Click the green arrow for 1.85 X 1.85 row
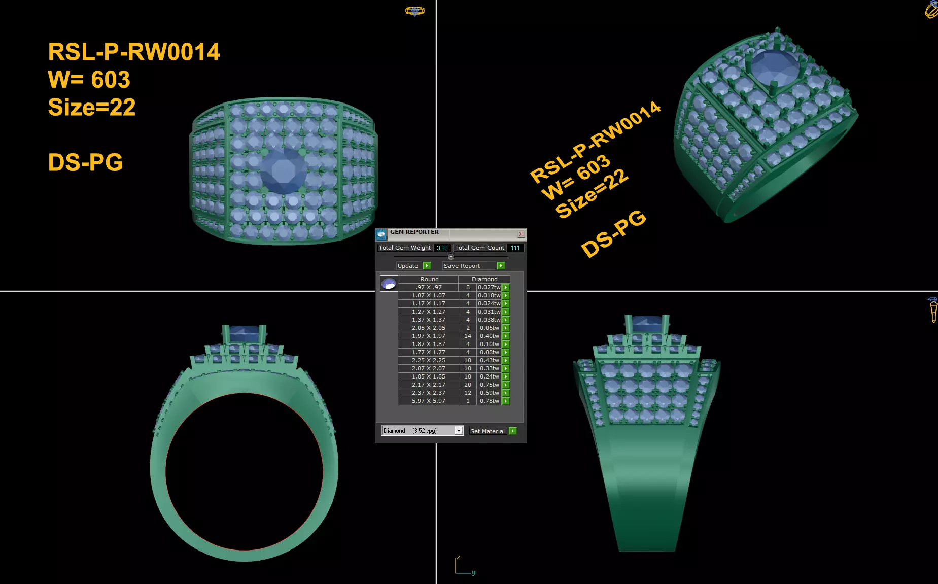 click(506, 376)
